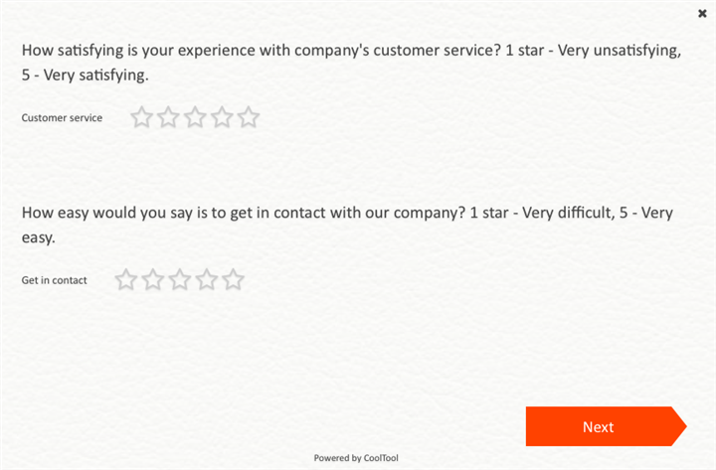Click the '5 - Very satisfying.' text line
716x470 pixels.
85,75
